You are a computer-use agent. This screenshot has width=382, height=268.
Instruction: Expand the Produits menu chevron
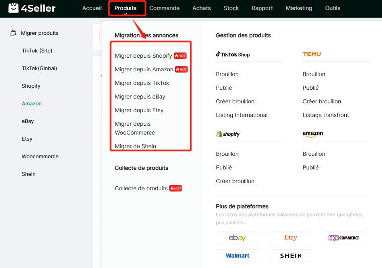coord(125,14)
